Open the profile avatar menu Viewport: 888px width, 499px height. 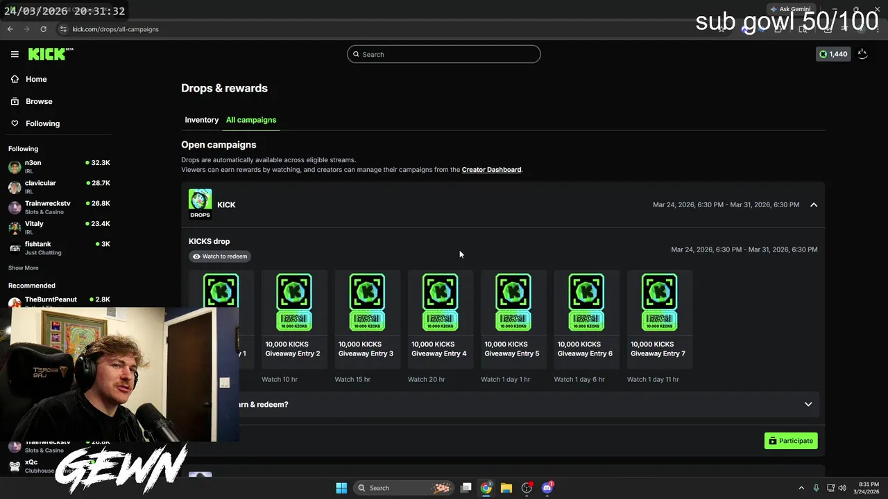[862, 54]
